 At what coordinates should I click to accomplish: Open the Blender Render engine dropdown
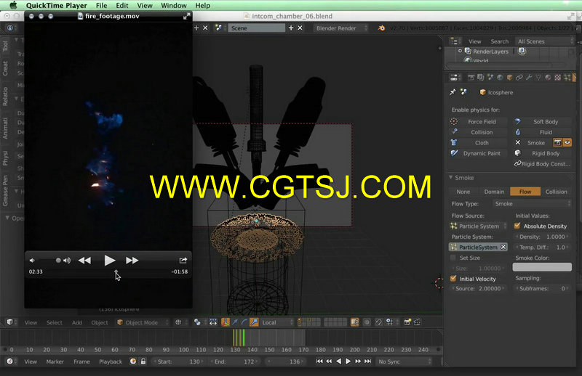pos(340,28)
